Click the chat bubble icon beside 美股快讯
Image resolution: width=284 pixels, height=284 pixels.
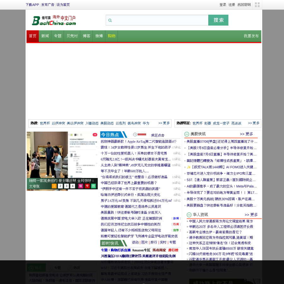coord(186,134)
